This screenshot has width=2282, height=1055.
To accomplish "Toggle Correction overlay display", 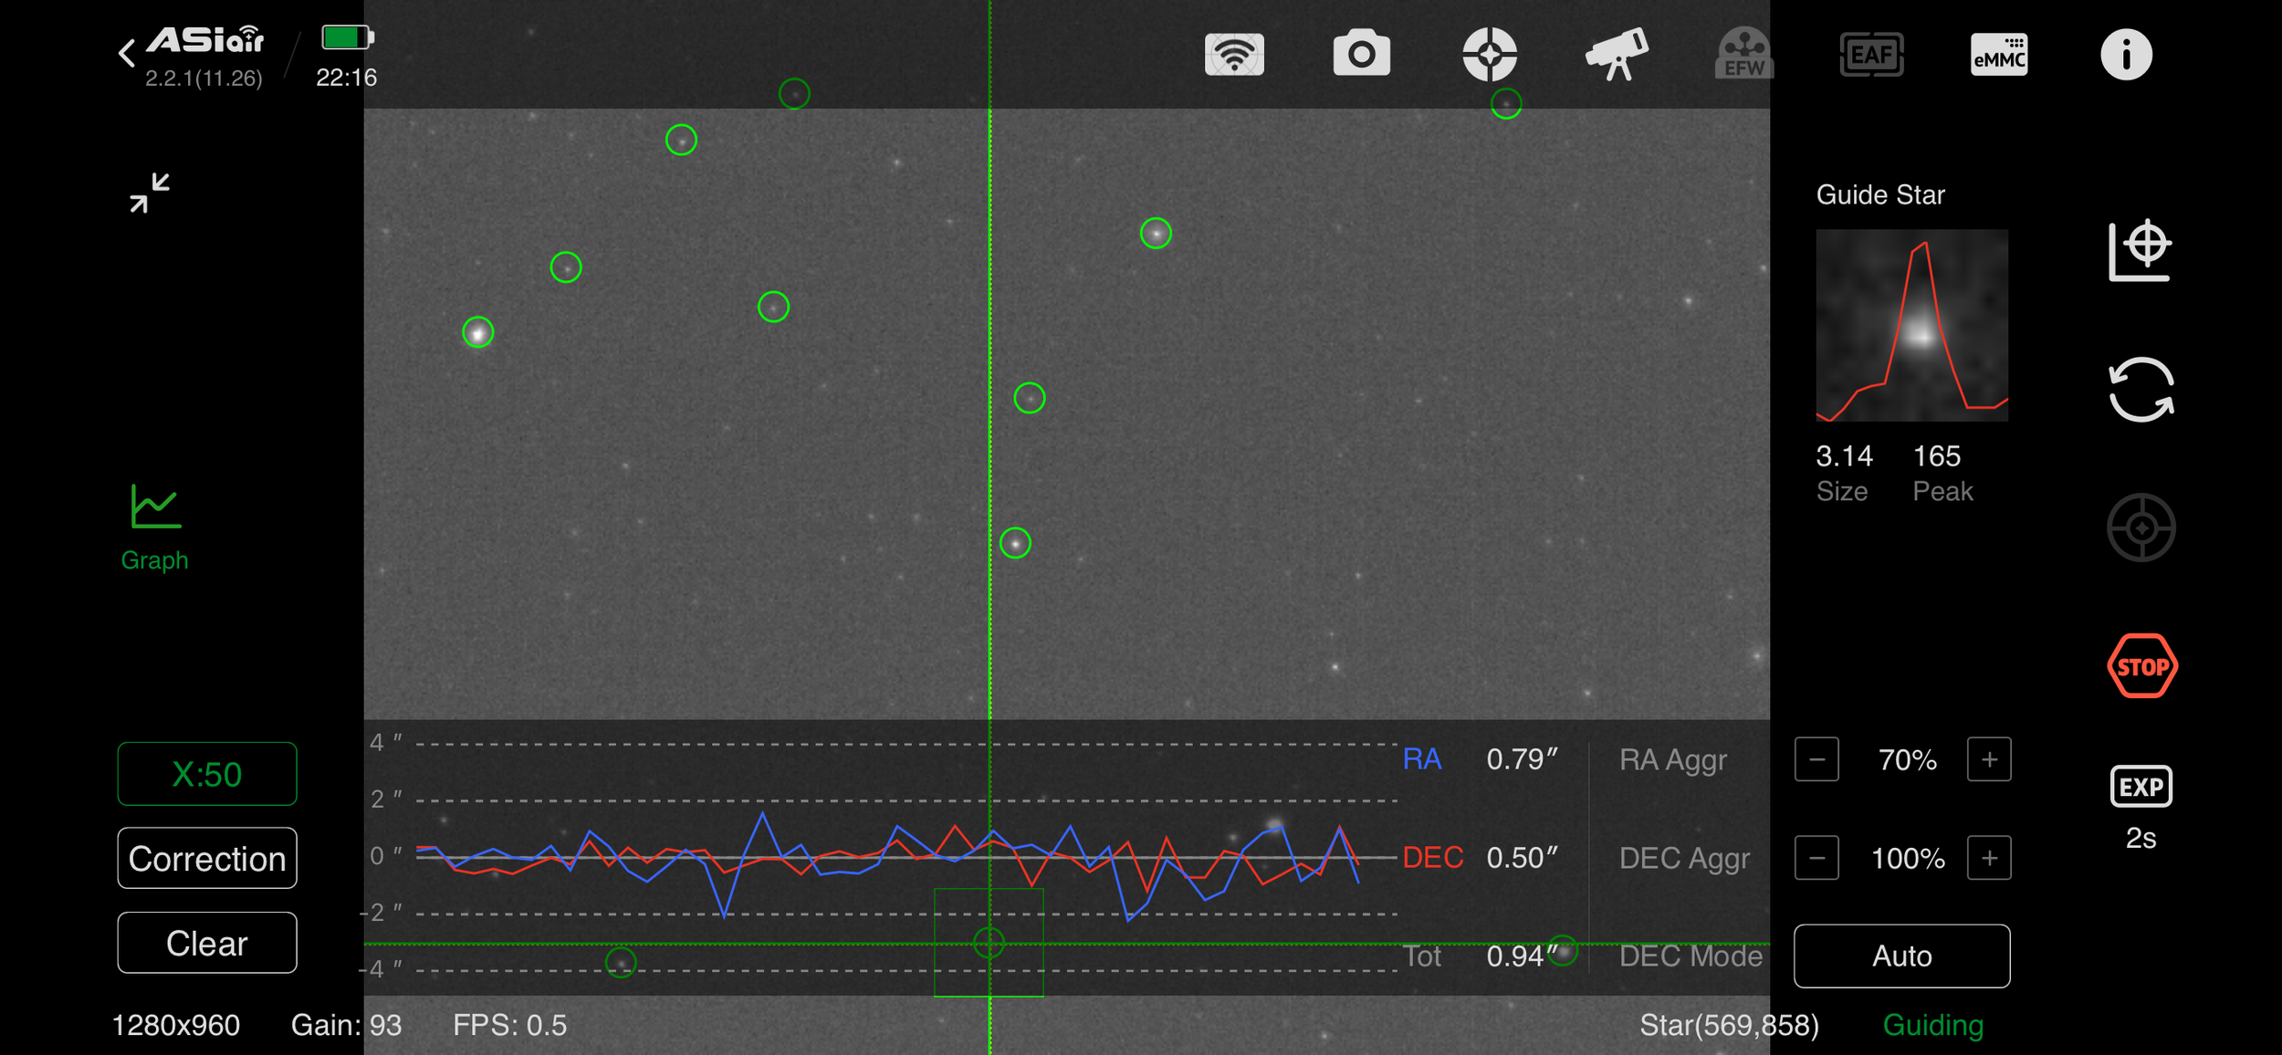I will pos(206,858).
